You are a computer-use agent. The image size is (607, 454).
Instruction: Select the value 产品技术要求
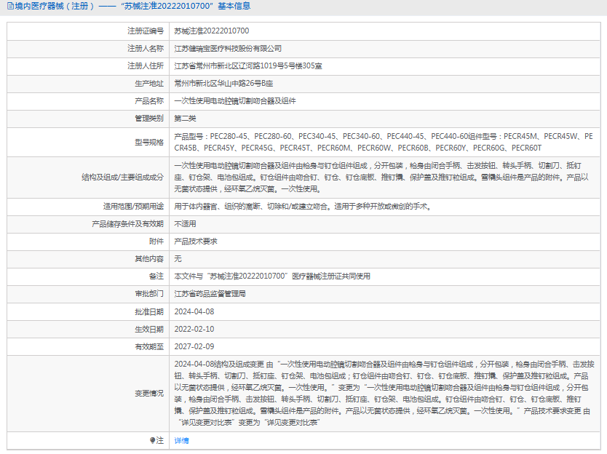pyautogui.click(x=196, y=242)
